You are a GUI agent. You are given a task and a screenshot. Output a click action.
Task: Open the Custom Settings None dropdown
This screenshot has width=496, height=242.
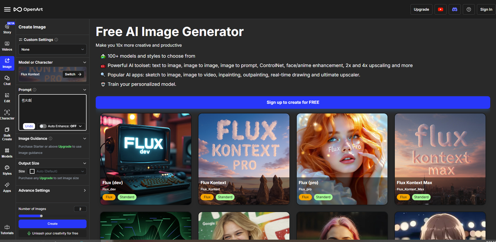pyautogui.click(x=53, y=49)
